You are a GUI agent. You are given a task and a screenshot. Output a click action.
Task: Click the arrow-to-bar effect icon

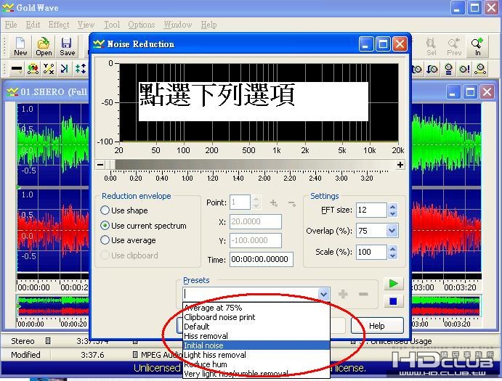tap(65, 69)
